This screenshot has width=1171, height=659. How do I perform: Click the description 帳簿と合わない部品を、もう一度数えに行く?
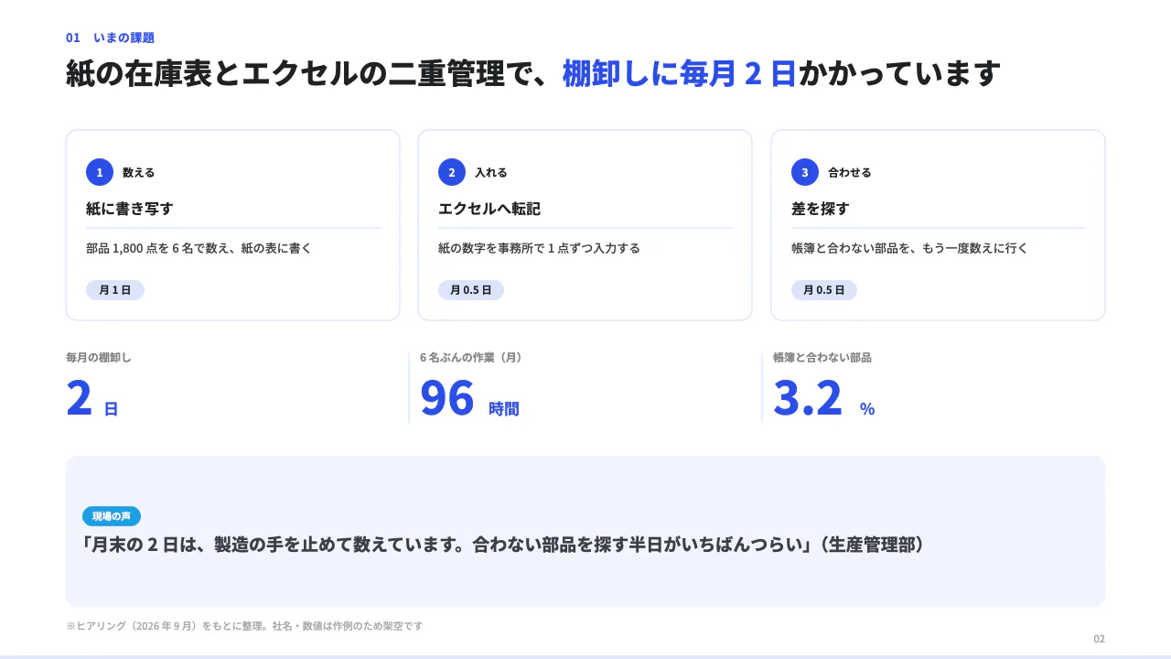[x=910, y=248]
